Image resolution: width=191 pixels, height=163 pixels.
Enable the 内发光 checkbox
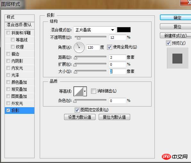pyautogui.click(x=8, y=68)
